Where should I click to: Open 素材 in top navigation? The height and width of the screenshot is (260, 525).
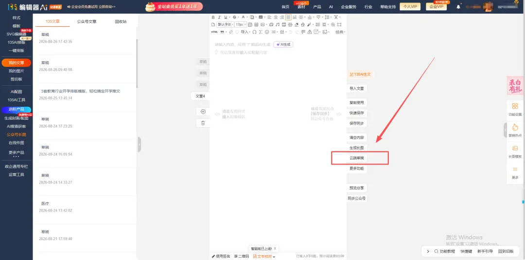pyautogui.click(x=301, y=7)
